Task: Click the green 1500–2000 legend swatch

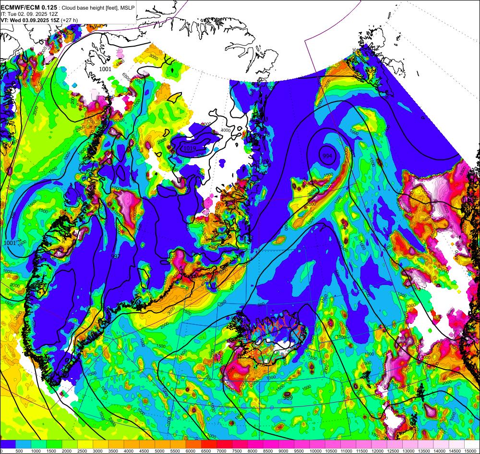Action: tap(54, 444)
